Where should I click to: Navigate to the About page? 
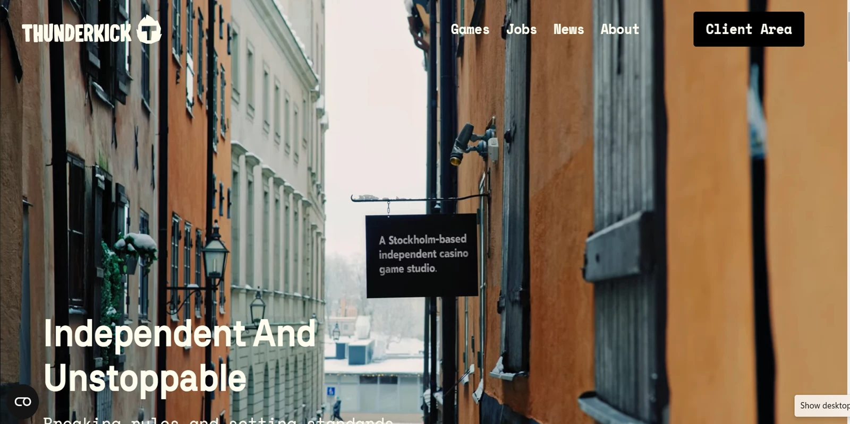[620, 29]
